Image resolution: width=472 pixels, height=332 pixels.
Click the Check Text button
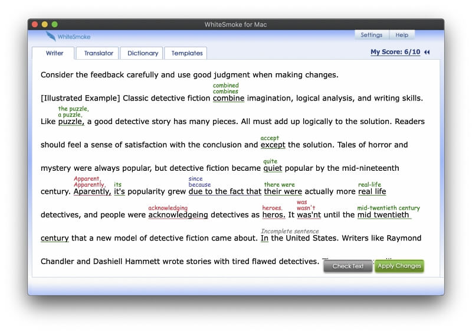pos(348,266)
